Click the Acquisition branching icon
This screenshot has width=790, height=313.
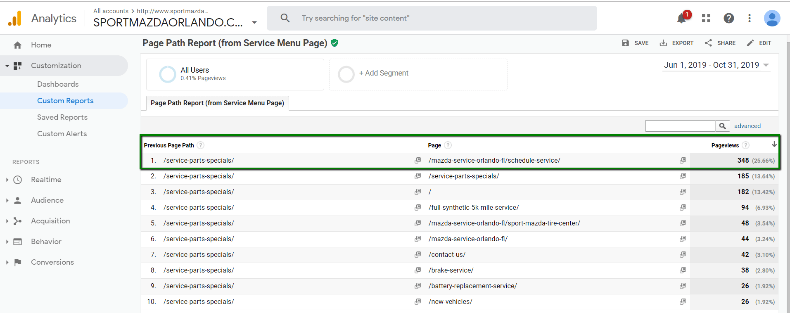[x=17, y=221]
